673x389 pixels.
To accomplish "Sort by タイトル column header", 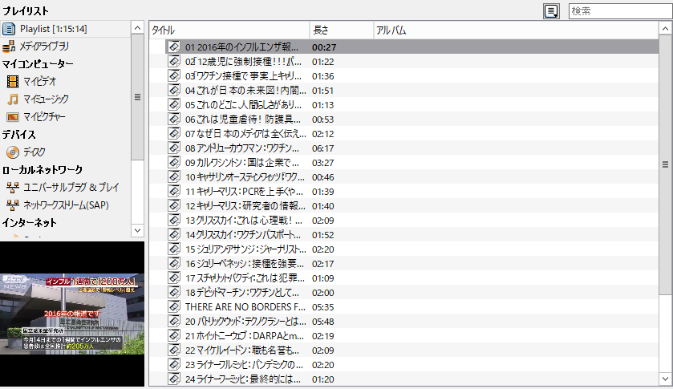I will [229, 30].
